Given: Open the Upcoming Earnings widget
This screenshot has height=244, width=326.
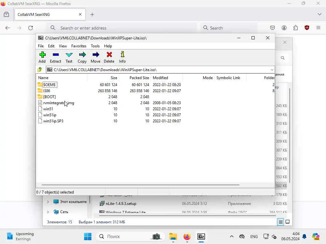Looking at the screenshot, I should coord(20,236).
